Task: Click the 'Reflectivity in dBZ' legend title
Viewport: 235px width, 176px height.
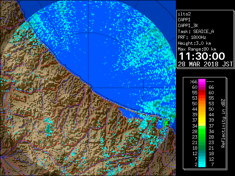Action: pos(223,123)
